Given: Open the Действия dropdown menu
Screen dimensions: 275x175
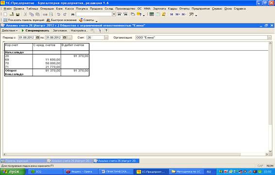Looking at the screenshot, I should pyautogui.click(x=9, y=30).
